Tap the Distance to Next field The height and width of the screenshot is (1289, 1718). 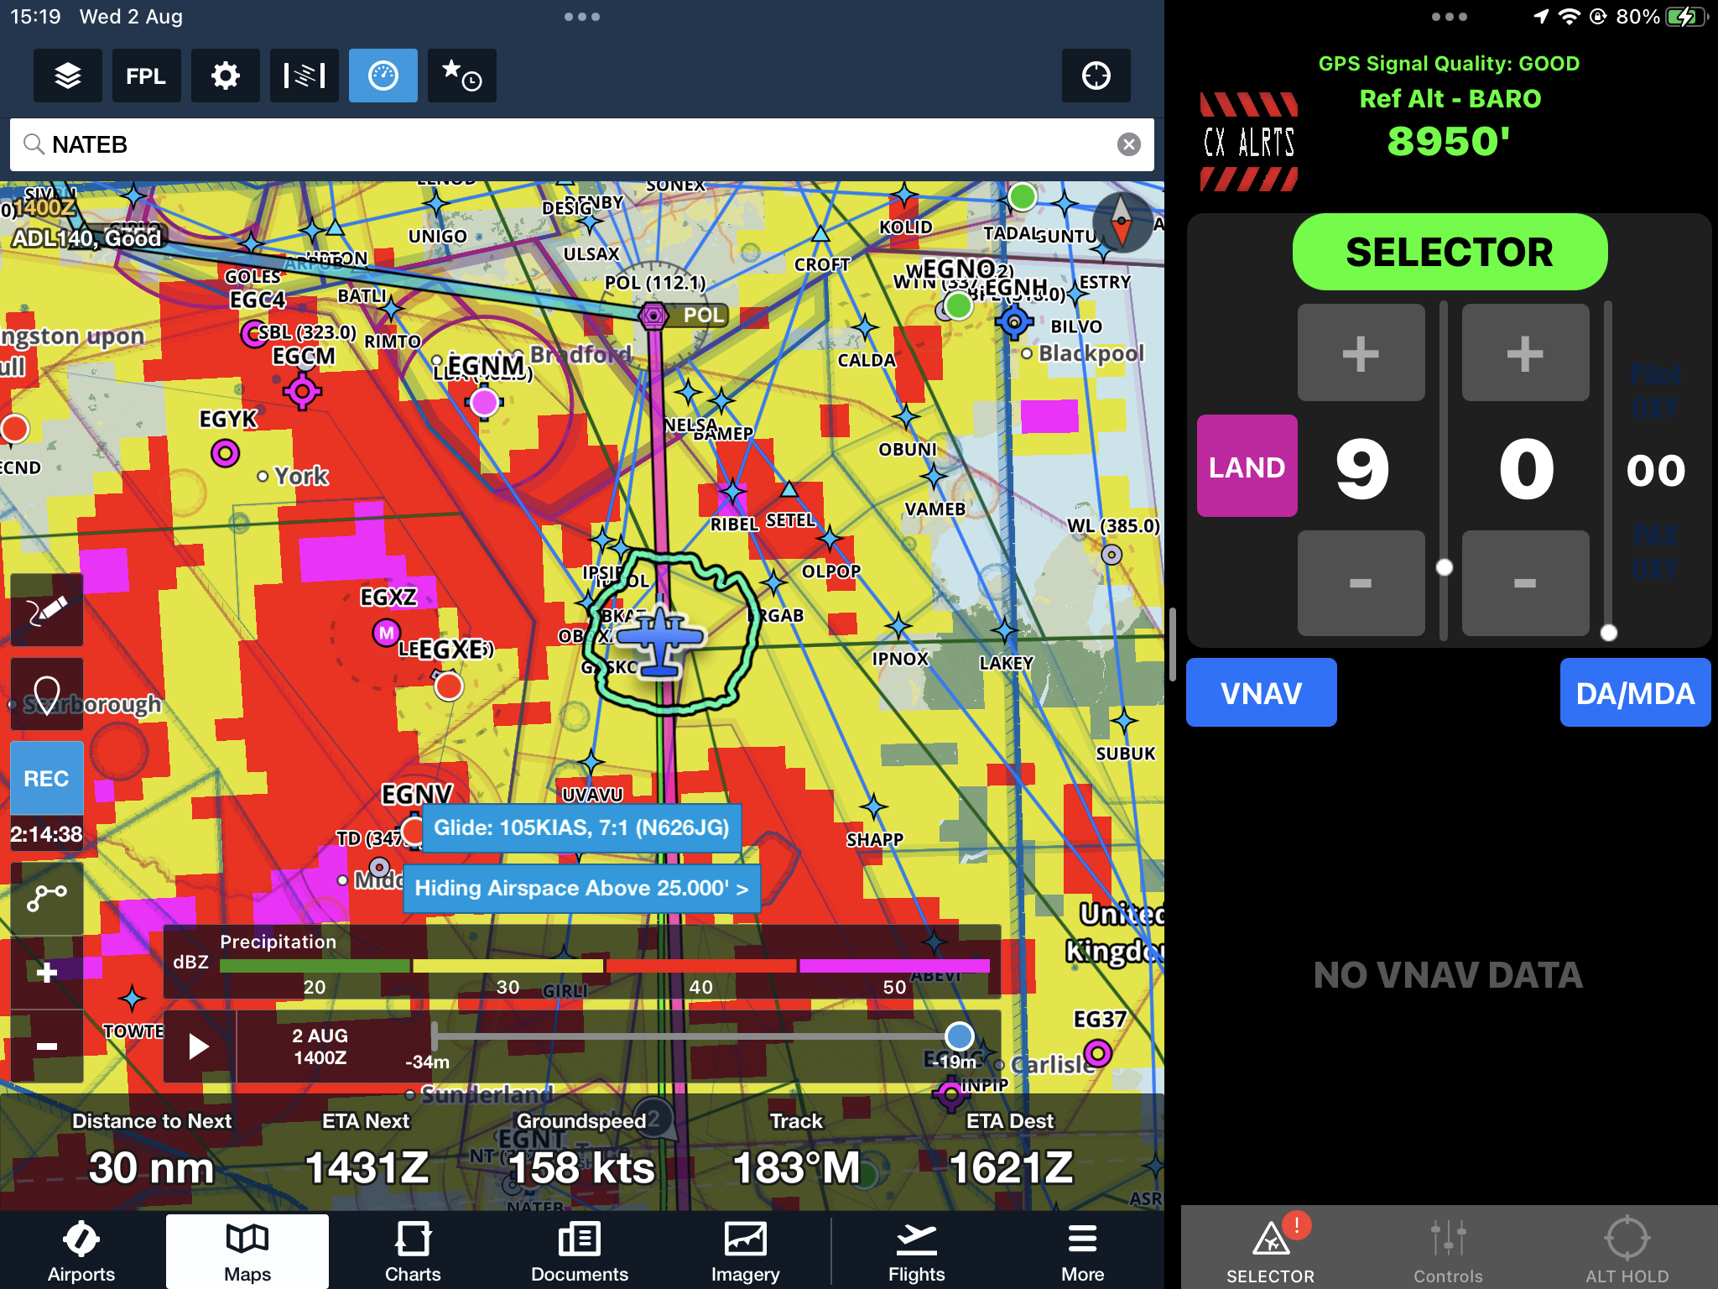click(152, 1151)
